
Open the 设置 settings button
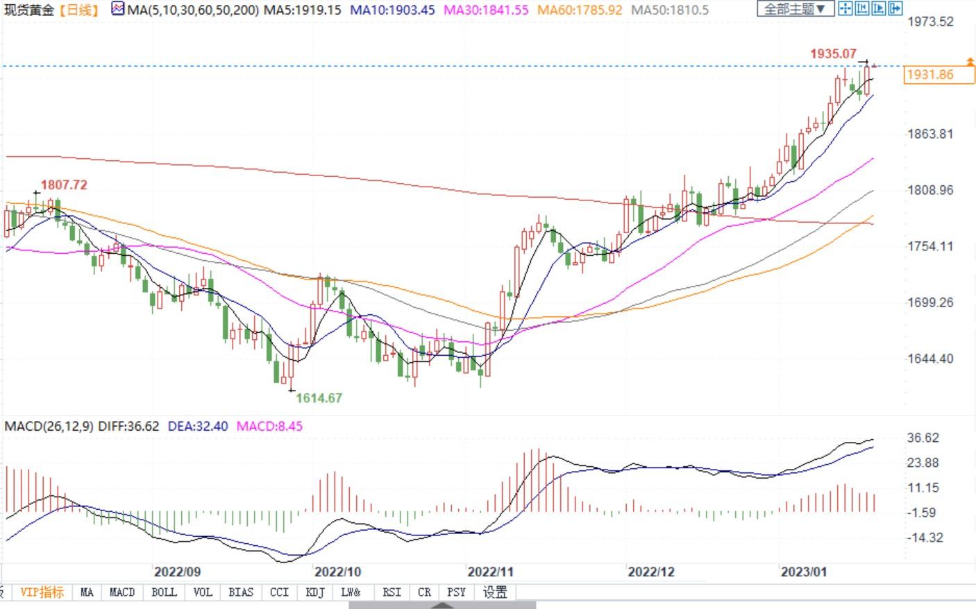(495, 592)
